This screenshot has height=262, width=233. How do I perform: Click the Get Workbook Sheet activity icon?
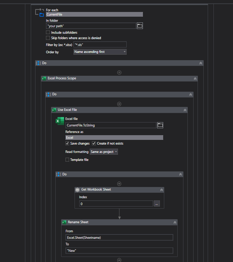77,190
